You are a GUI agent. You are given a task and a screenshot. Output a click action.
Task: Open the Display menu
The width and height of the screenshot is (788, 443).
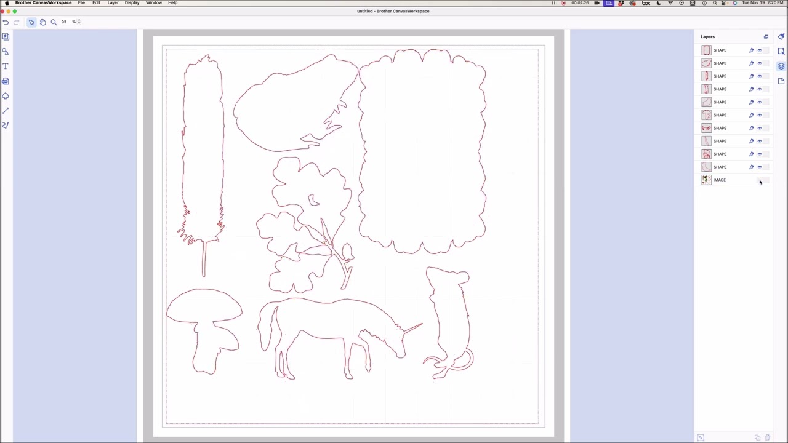(132, 3)
